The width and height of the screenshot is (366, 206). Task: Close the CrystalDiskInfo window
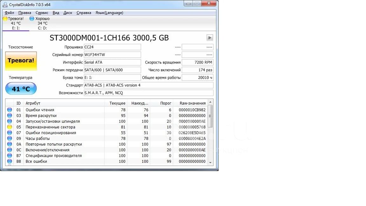point(209,3)
